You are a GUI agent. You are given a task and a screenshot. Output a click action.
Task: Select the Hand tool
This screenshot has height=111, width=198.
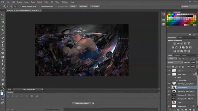pyautogui.click(x=2, y=84)
